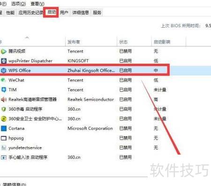Click 已禁用 status in Cortana row
The image size is (211, 186).
pyautogui.click(x=125, y=128)
